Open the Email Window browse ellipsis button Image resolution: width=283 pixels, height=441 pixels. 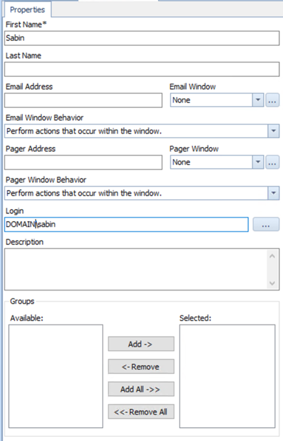click(272, 100)
